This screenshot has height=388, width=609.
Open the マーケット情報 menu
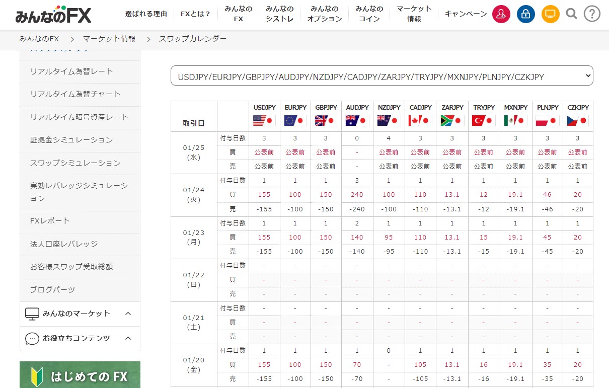pyautogui.click(x=414, y=14)
